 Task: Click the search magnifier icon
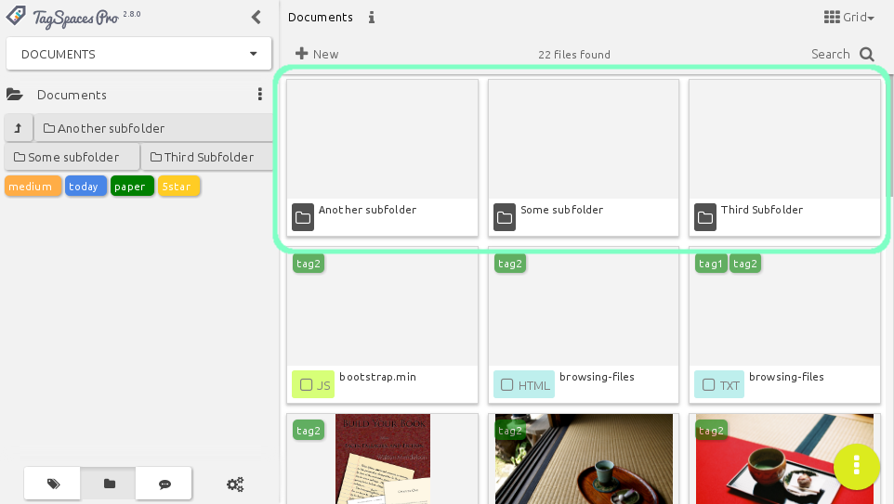[x=866, y=54]
